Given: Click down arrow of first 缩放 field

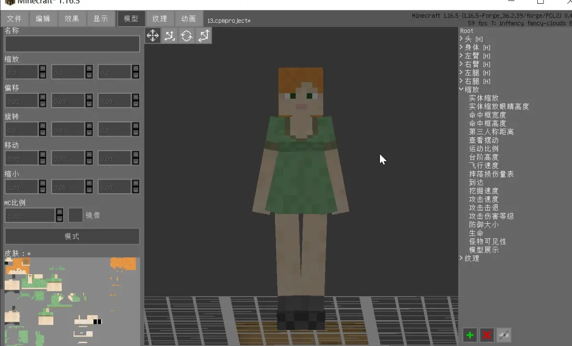Looking at the screenshot, I should tap(43, 75).
